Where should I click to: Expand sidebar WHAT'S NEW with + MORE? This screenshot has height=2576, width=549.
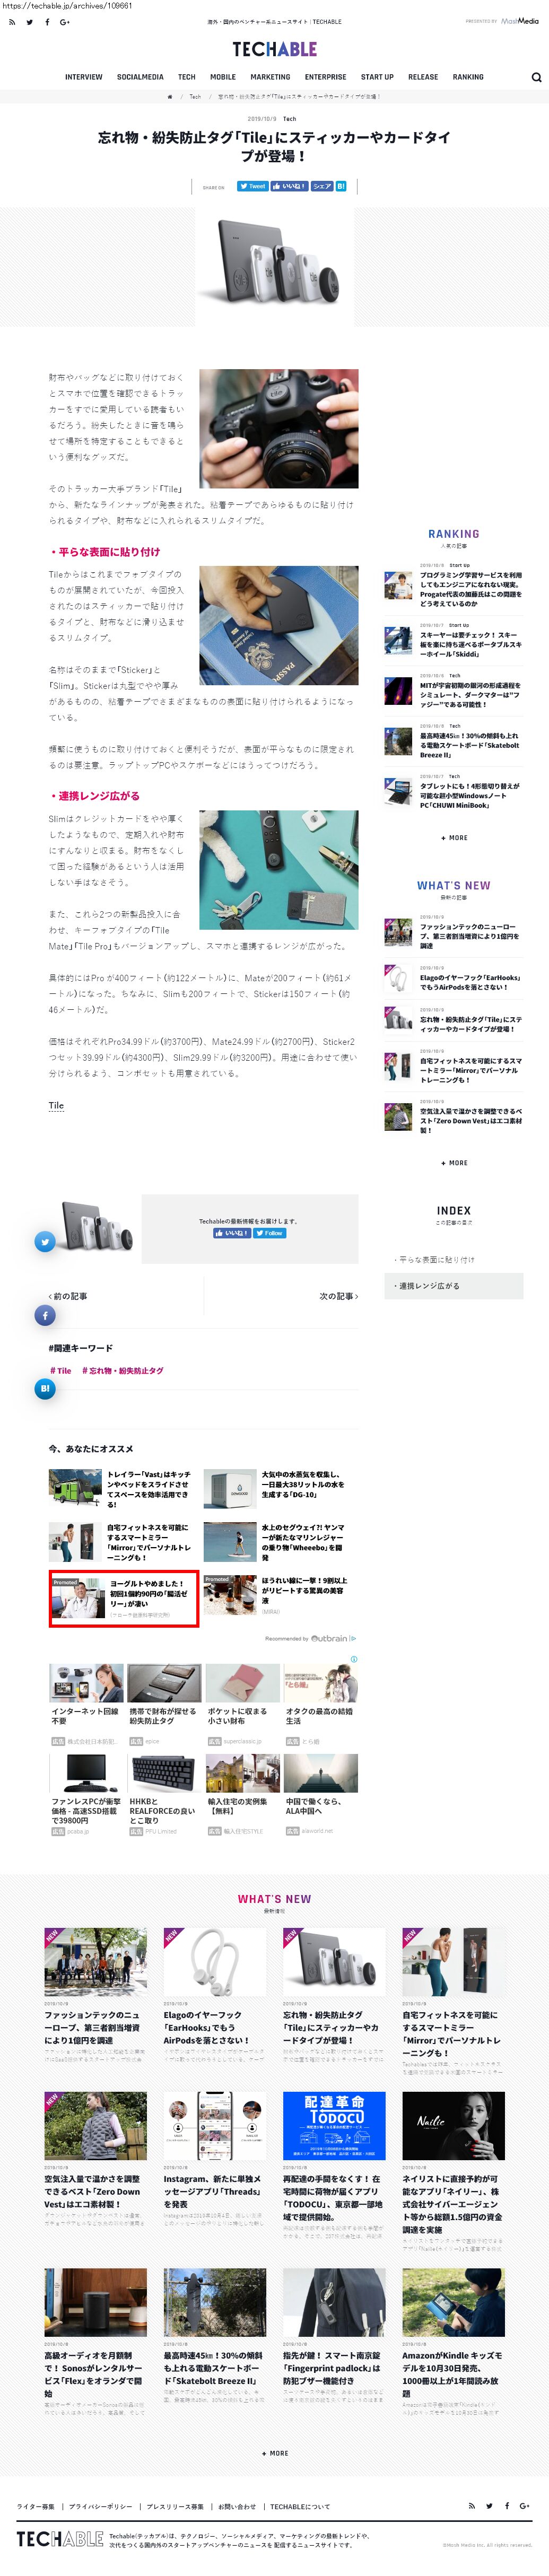pyautogui.click(x=454, y=1163)
